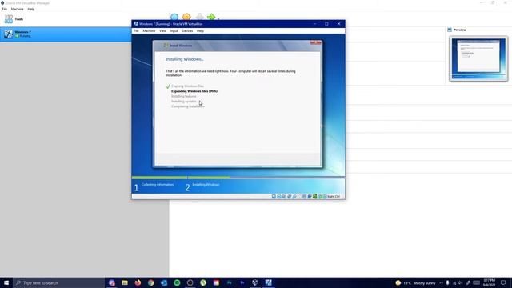Image resolution: width=512 pixels, height=288 pixels.
Task: Click Installing Windows step two label
Action: pyautogui.click(x=206, y=185)
